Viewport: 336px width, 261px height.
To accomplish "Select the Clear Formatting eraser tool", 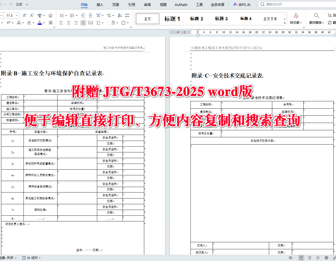I will (x=50, y=15).
